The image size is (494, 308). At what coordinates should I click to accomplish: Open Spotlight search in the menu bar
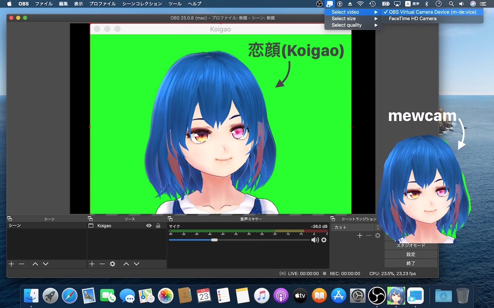(451, 4)
